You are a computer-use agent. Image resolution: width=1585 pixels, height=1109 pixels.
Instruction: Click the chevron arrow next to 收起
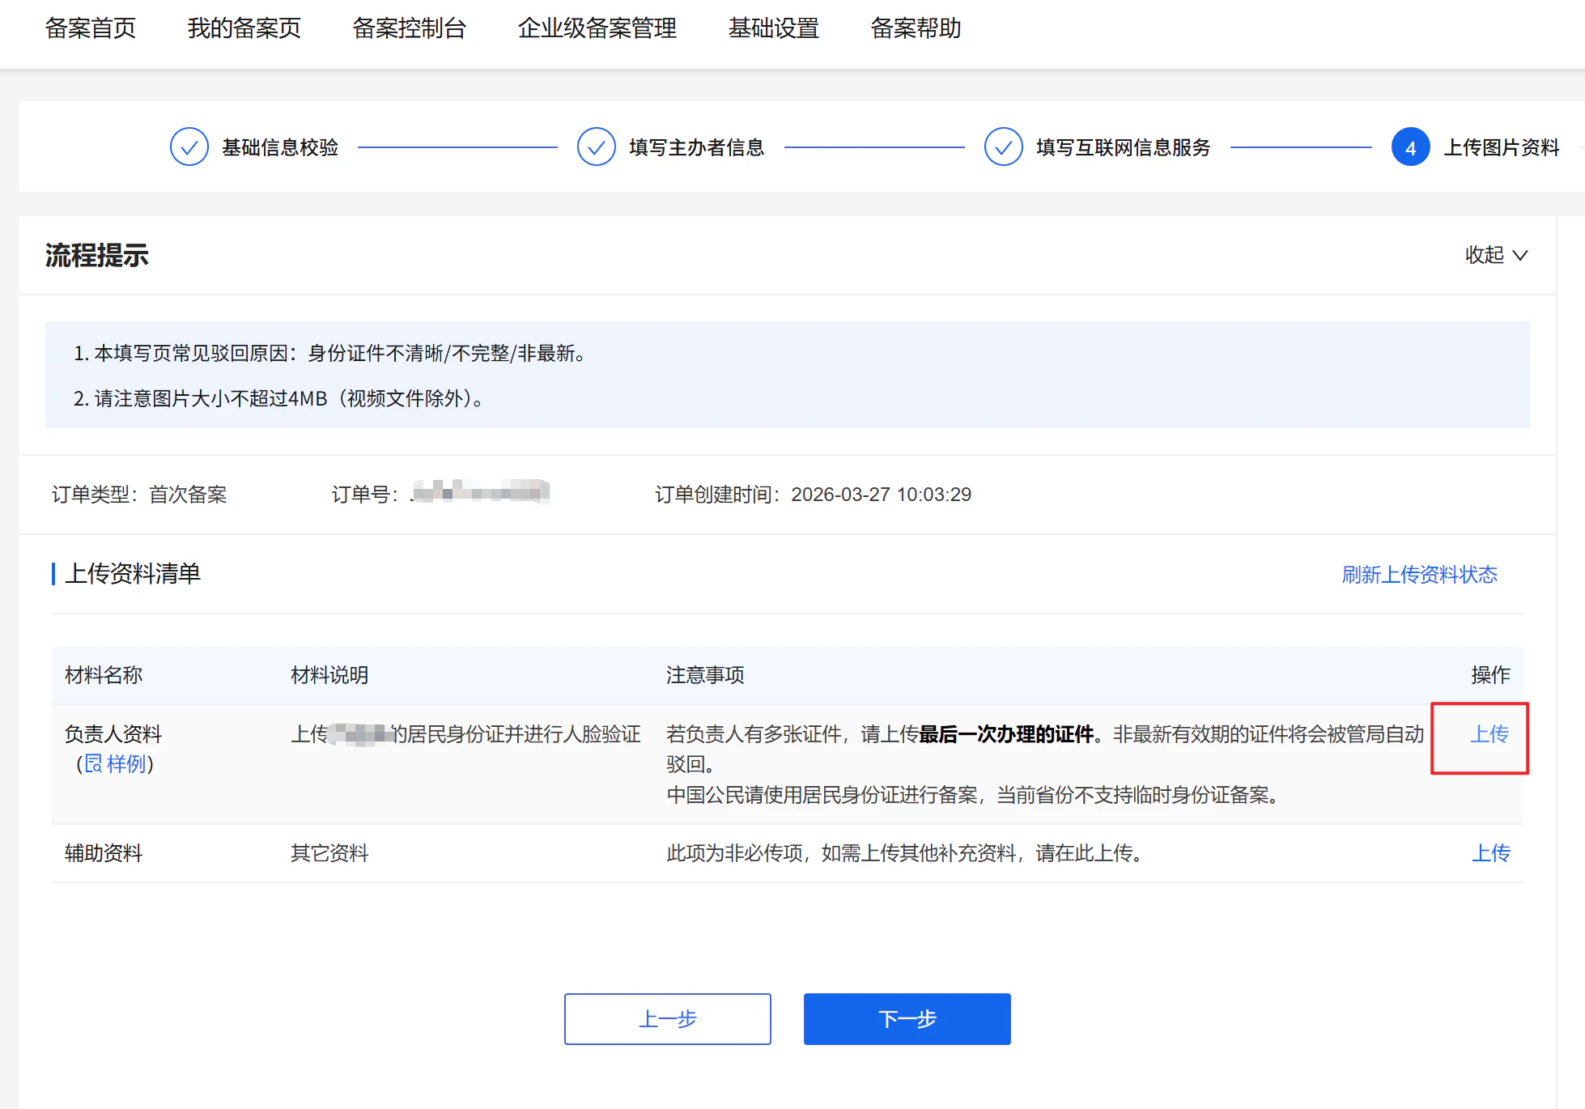(1520, 256)
